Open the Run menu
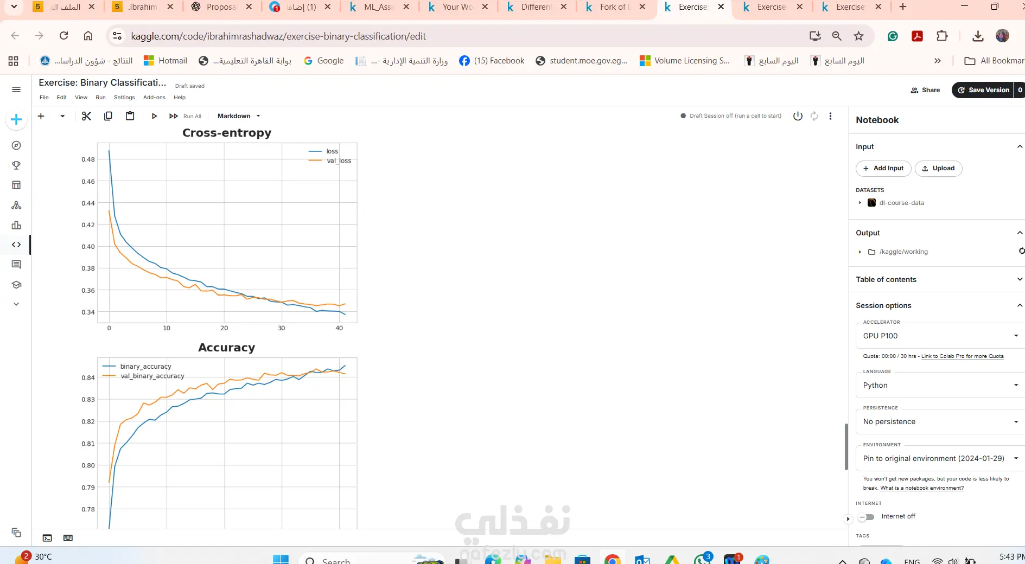Viewport: 1025px width, 564px height. [100, 98]
